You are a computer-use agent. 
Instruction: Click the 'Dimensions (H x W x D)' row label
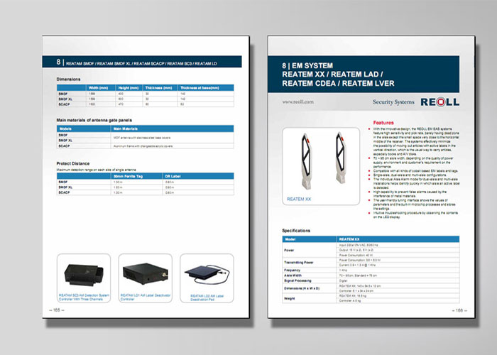(302, 288)
